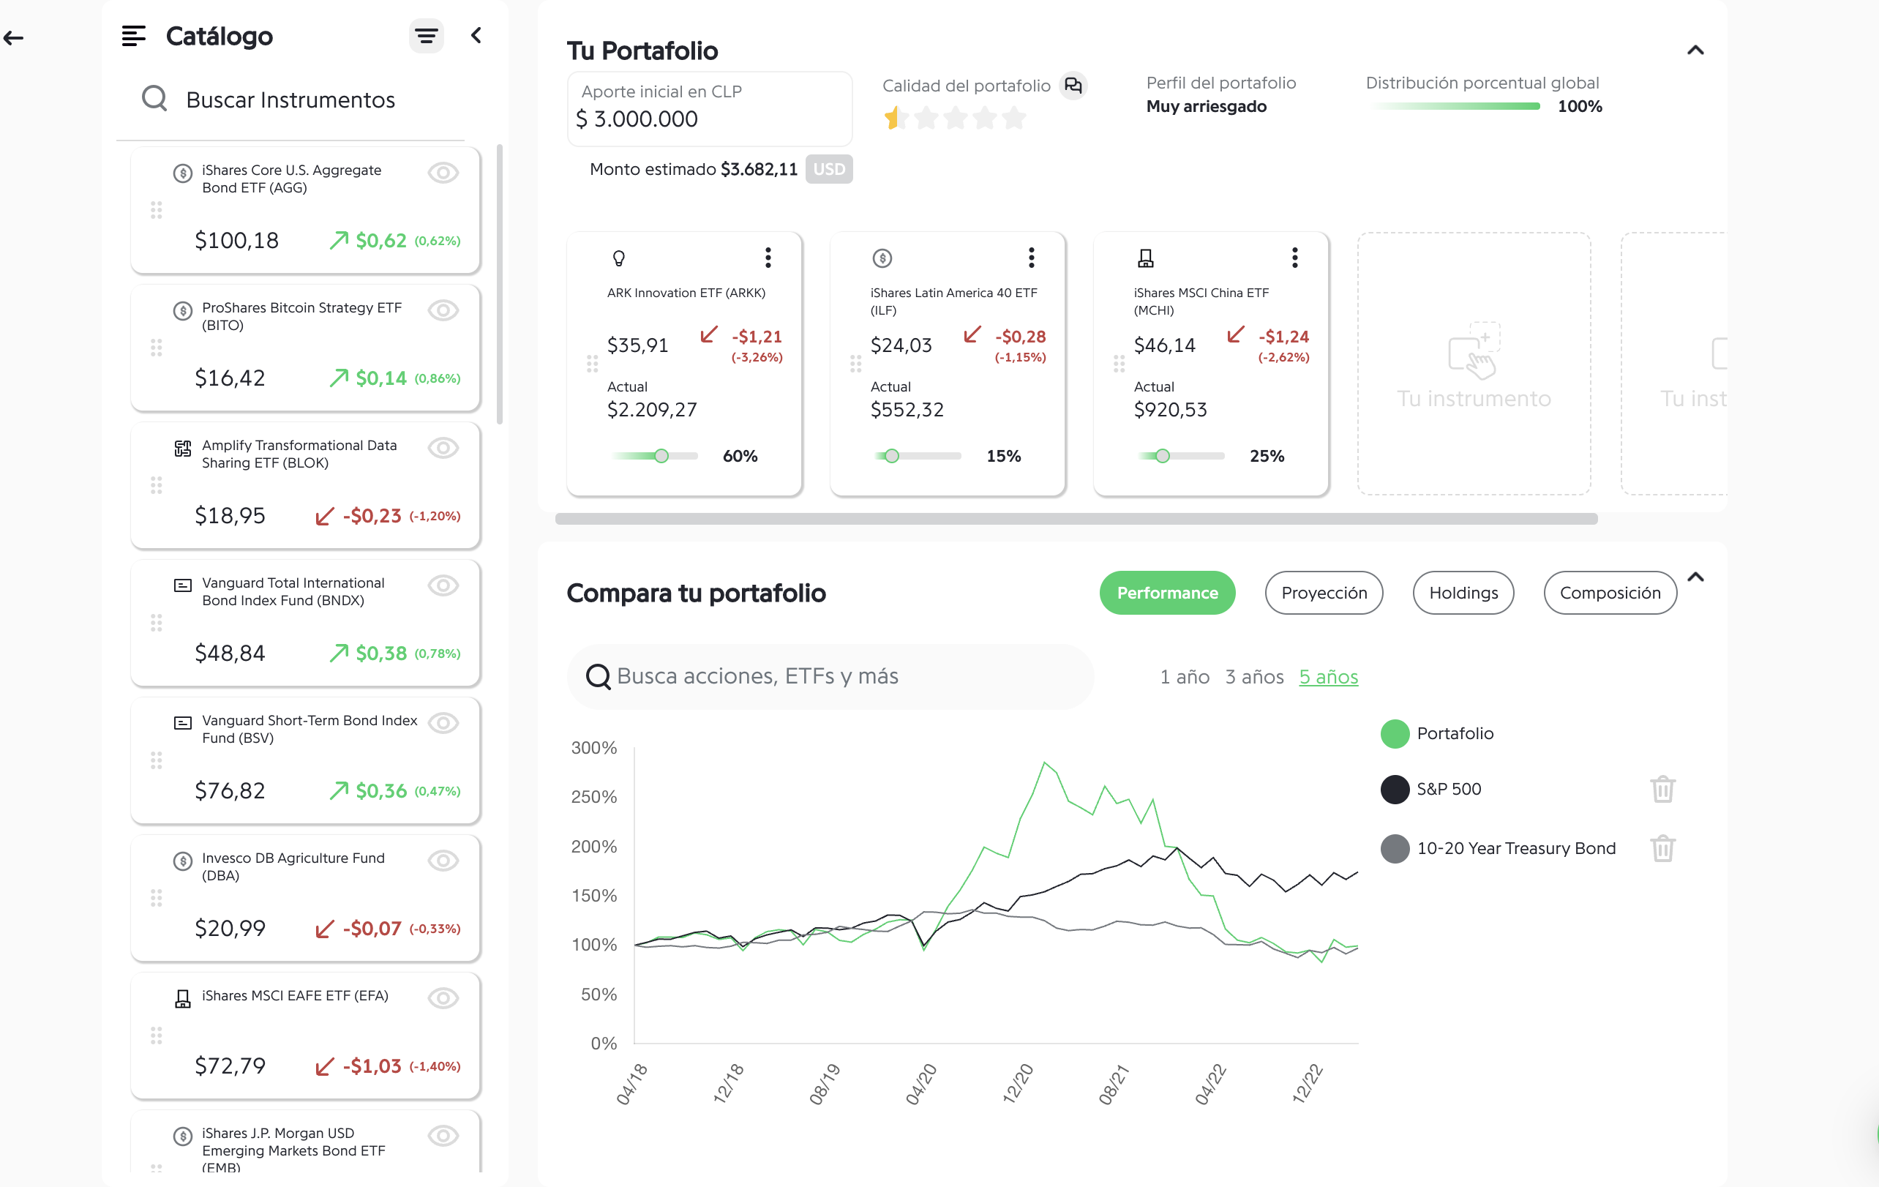Collapse the Catálogo panel with chevron
Image resolution: width=1879 pixels, height=1187 pixels.
(476, 35)
